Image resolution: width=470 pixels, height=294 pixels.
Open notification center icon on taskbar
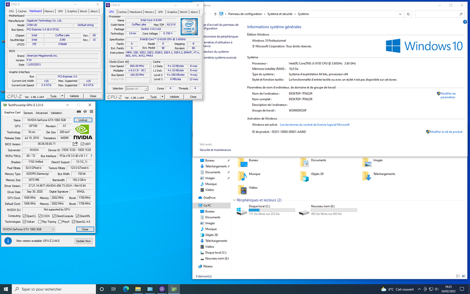(x=462, y=289)
